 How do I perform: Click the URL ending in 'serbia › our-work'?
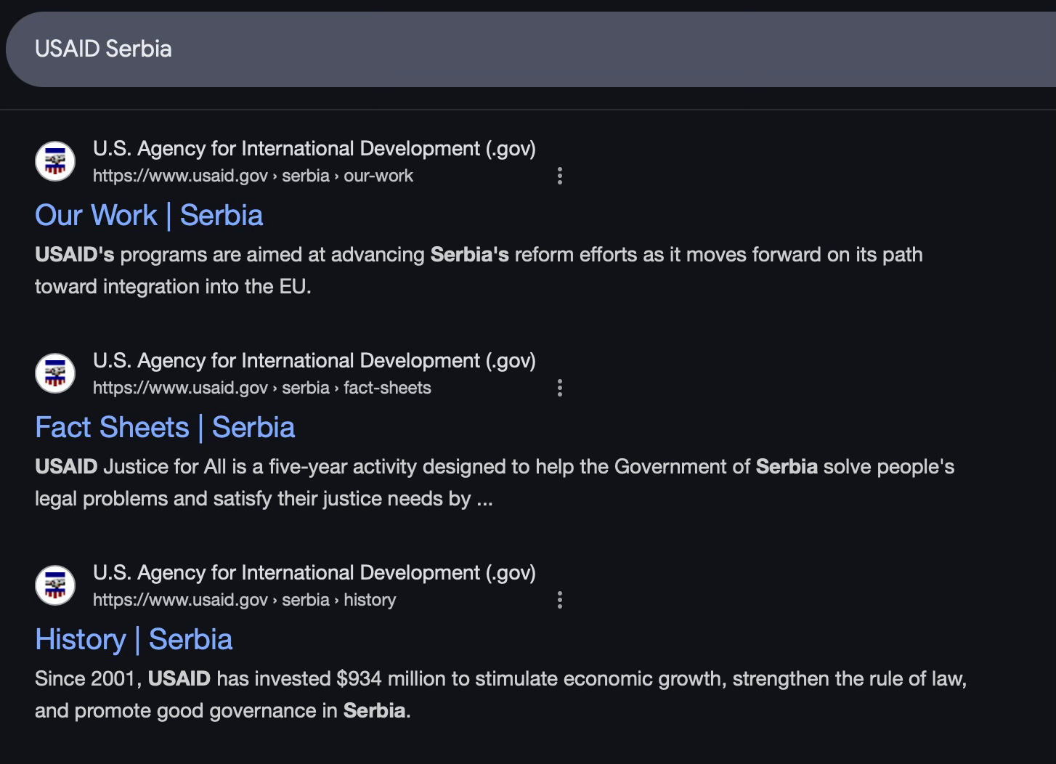(253, 176)
